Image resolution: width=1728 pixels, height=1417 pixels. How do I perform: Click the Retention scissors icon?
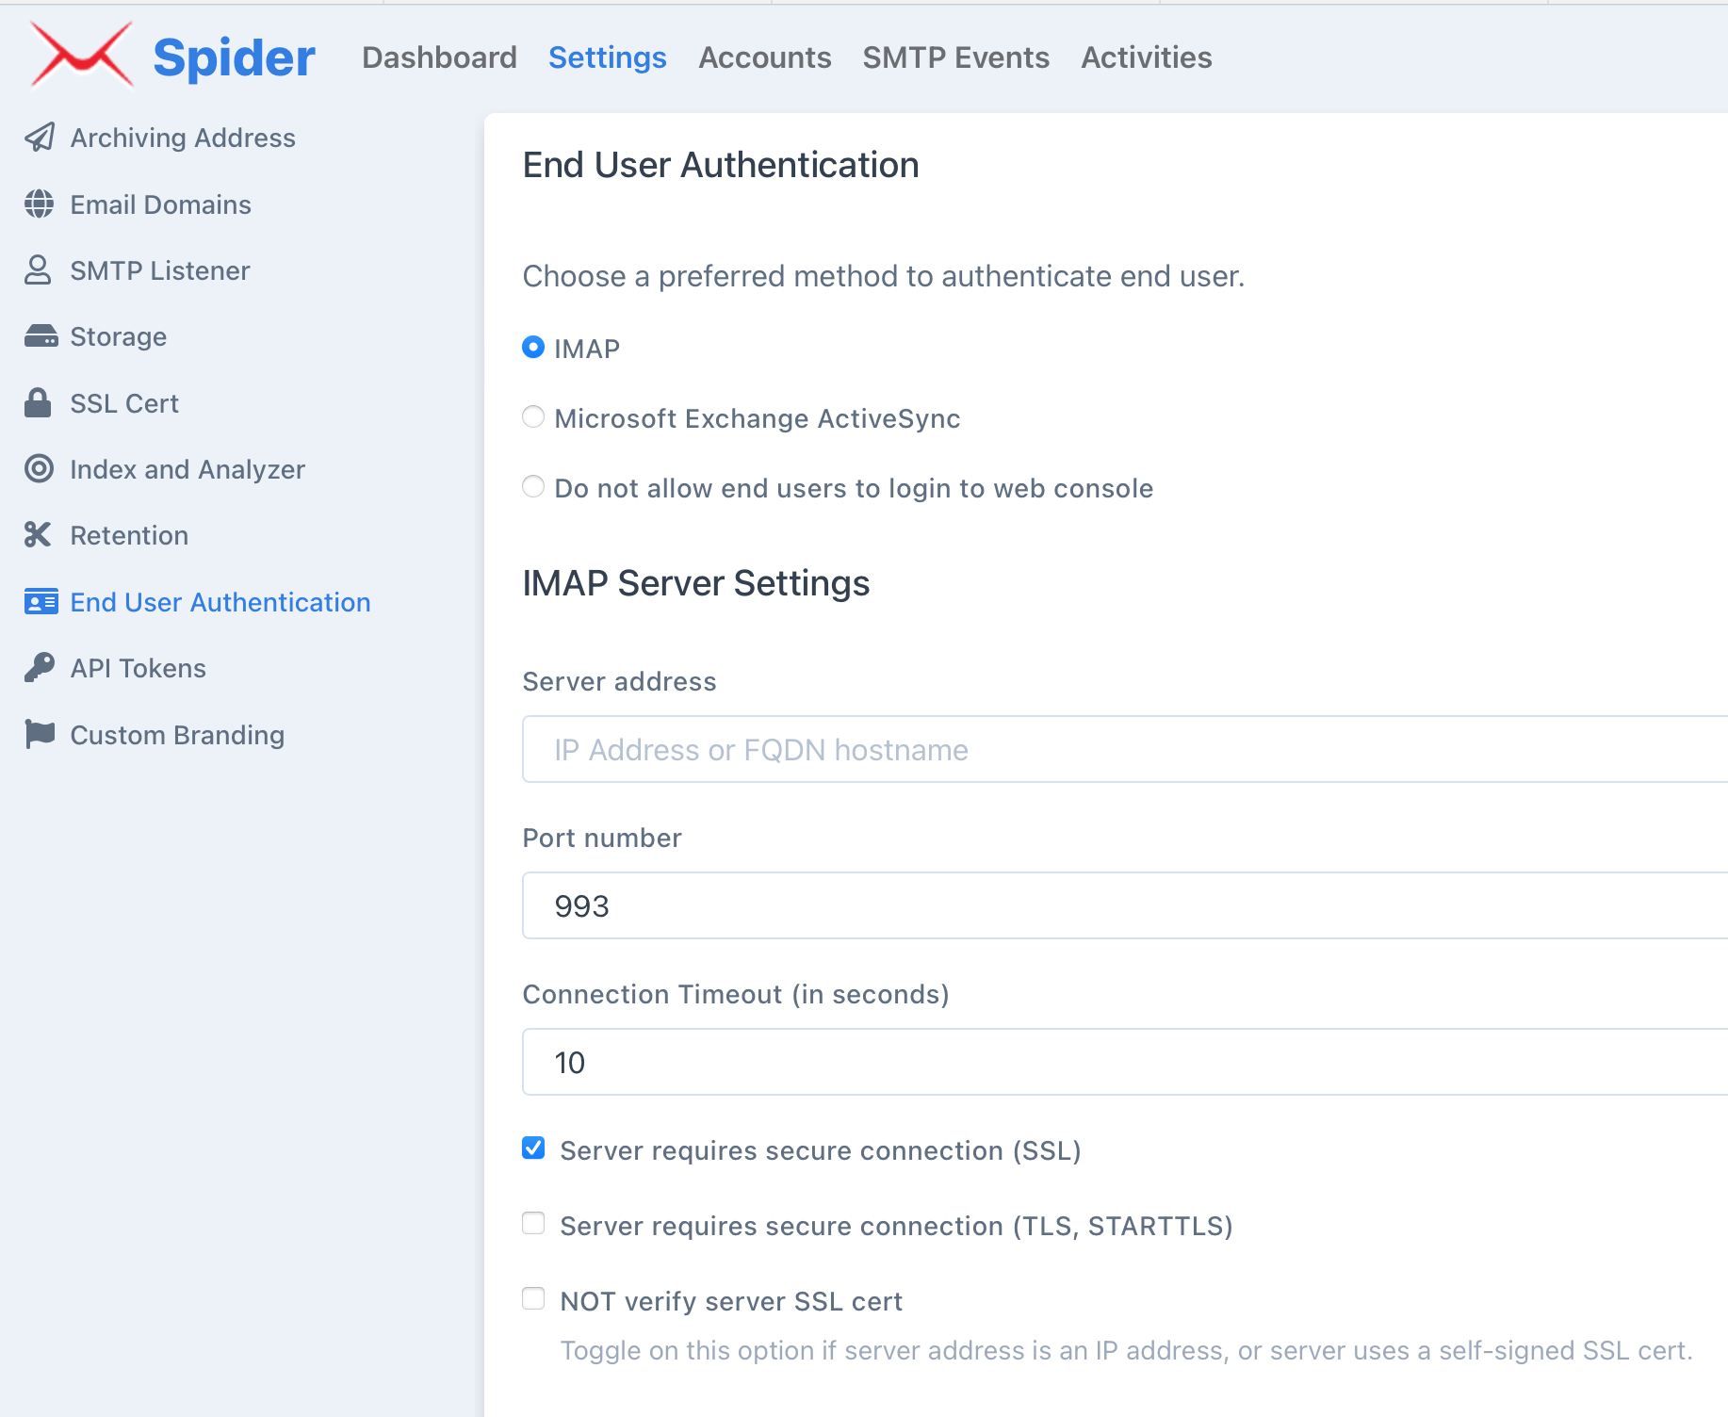pos(39,534)
